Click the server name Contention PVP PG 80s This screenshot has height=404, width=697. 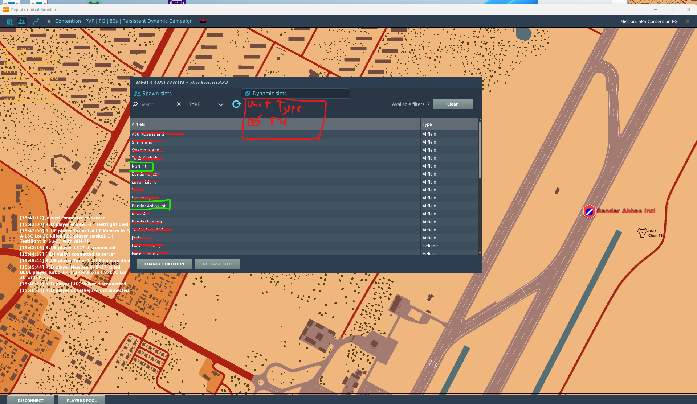point(124,21)
